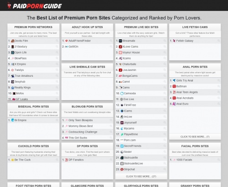228x187 pixels.
Task: Expand Anal Porn Sites 'Click to see more (7)'
Action: pyautogui.click(x=195, y=137)
